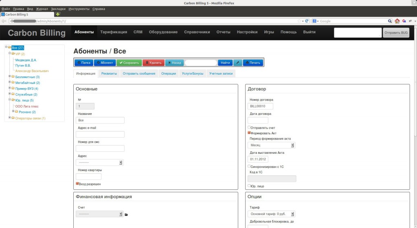The width and height of the screenshot is (417, 228).
Task: Click the folder icon next to Все (27)
Action: coord(10,47)
